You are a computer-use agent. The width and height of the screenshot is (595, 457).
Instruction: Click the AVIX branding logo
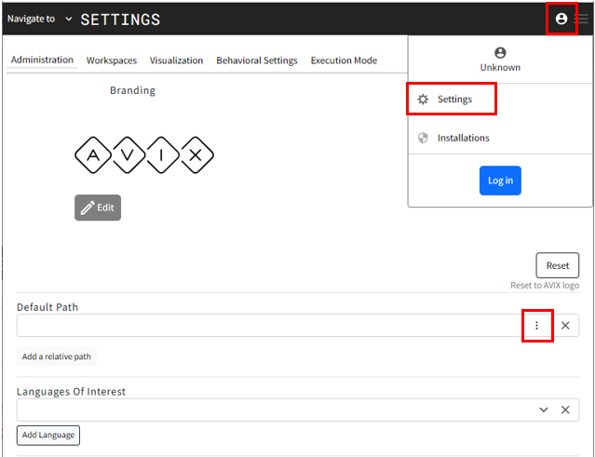click(x=144, y=155)
